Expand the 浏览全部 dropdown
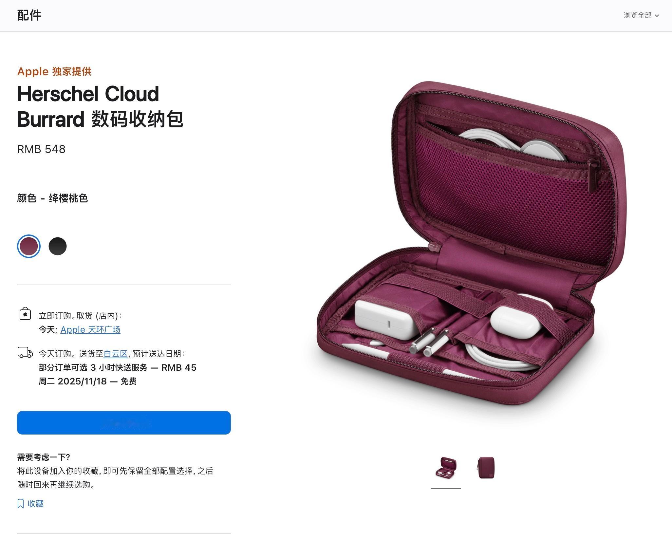Screen dimensions: 672x539 pyautogui.click(x=641, y=15)
